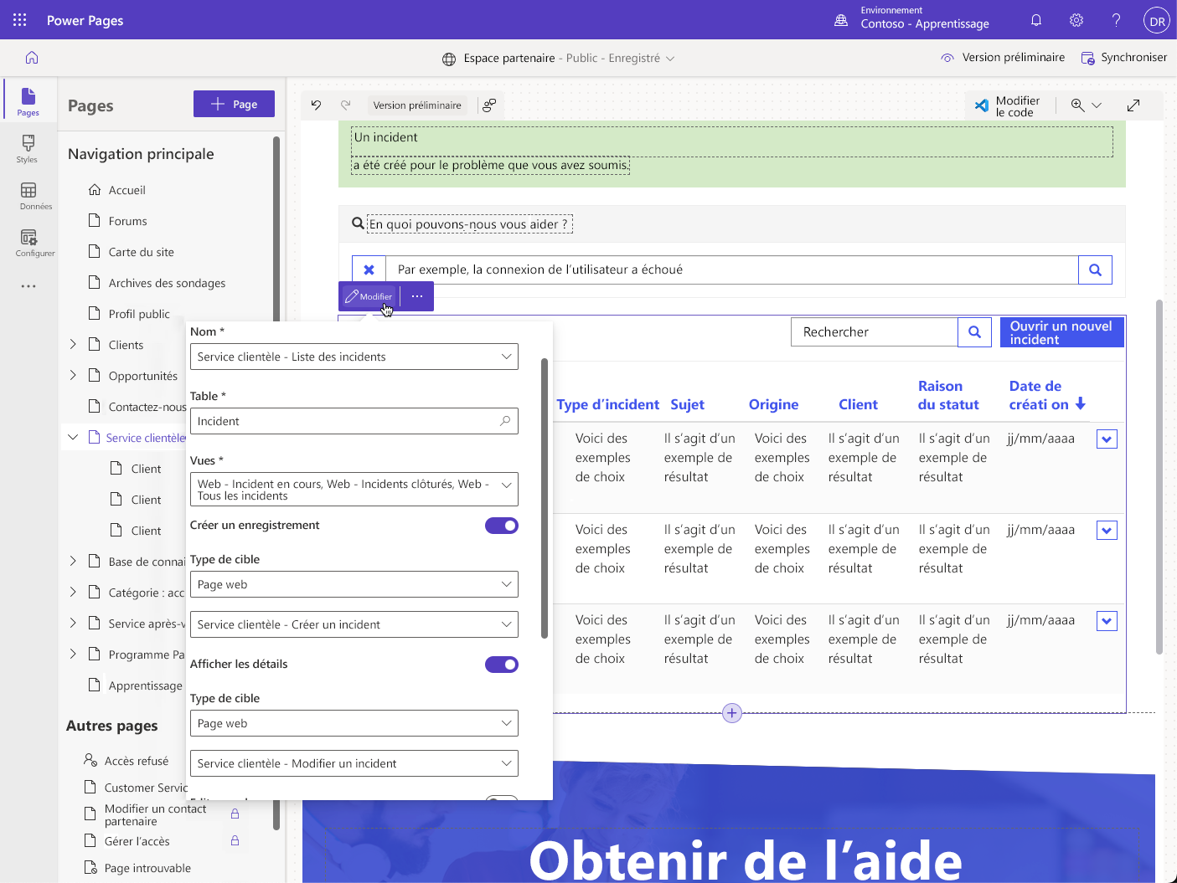1177x883 pixels.
Task: Click lock icon beside Gérer l'accès
Action: click(235, 840)
